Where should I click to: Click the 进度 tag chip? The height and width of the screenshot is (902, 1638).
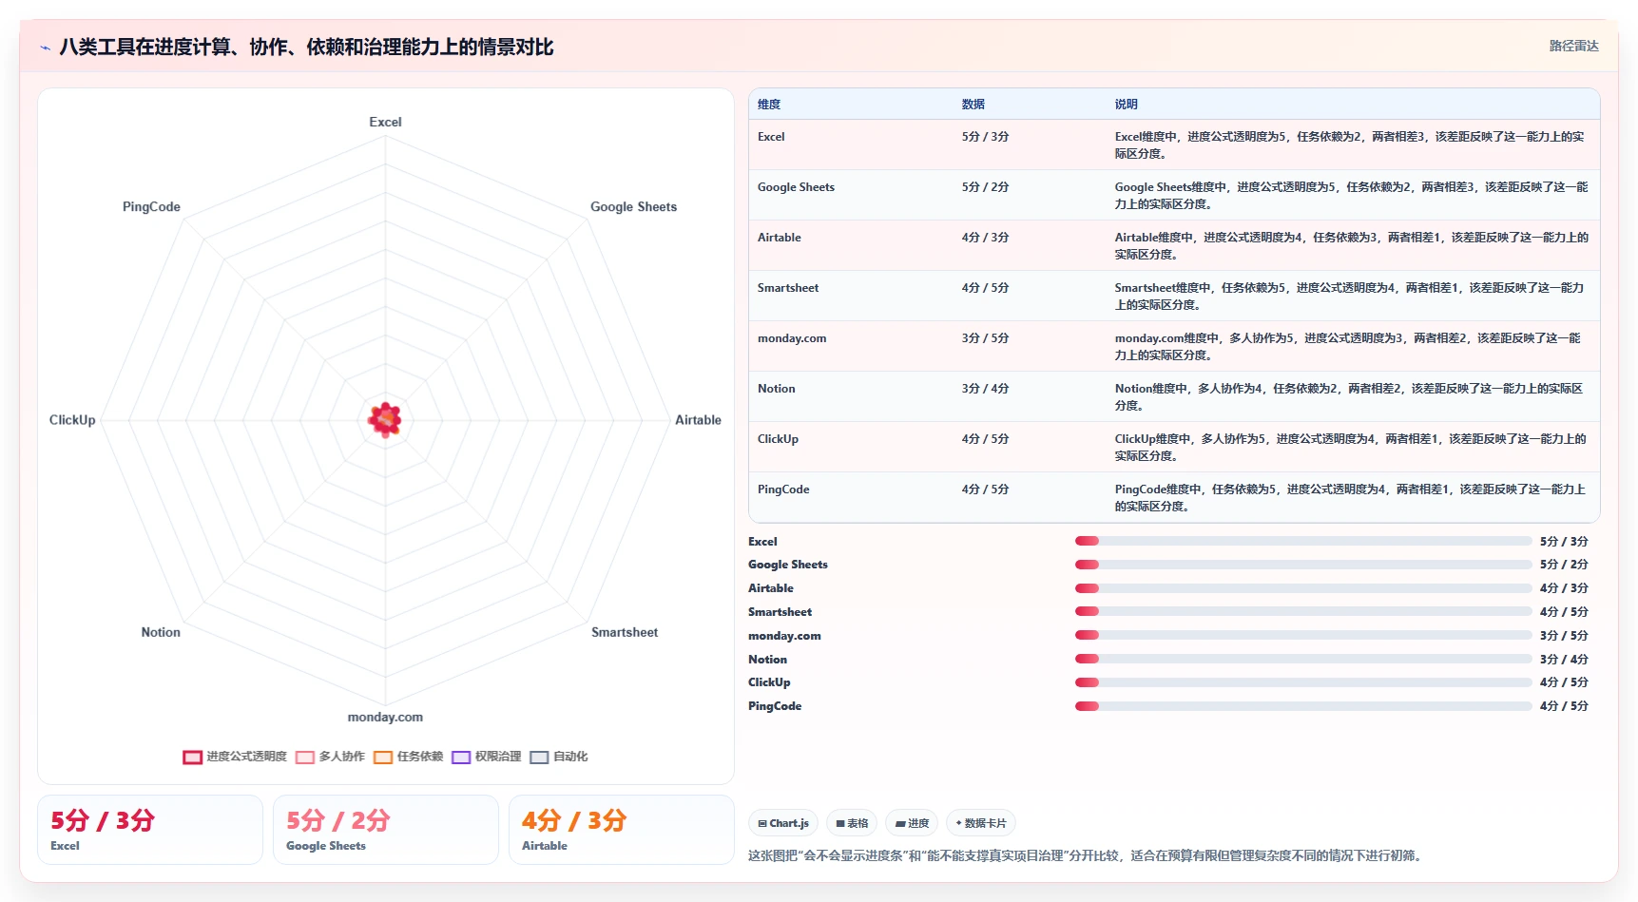coord(912,823)
